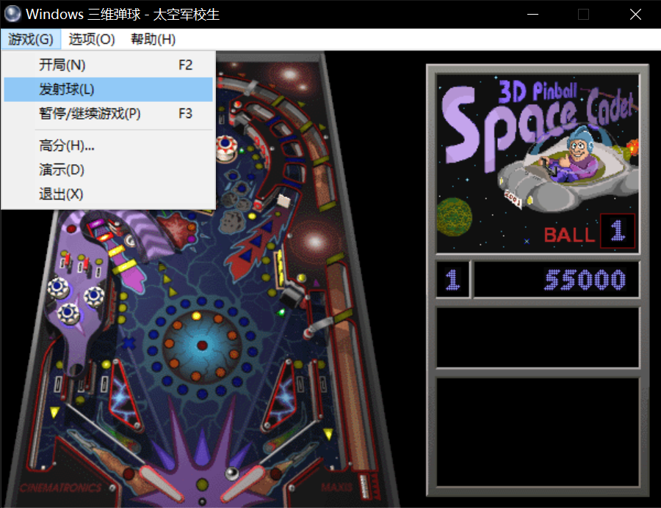
Task: Click the silver pinball near the flippers
Action: click(232, 474)
